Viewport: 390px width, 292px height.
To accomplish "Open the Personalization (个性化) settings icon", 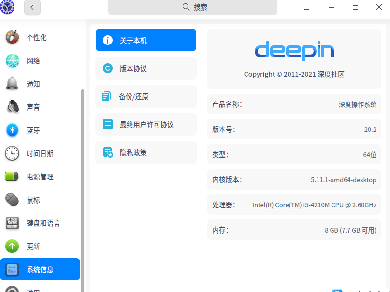I will click(12, 37).
